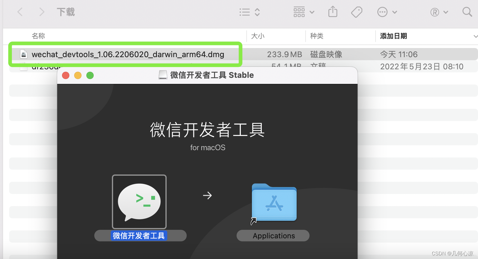478x259 pixels.
Task: Open the registered R icon dropdown
Action: (x=439, y=12)
